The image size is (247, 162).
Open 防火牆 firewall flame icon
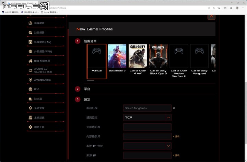click(x=31, y=98)
